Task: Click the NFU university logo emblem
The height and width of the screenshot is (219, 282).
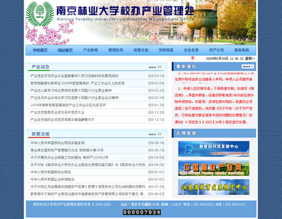Action: [x=40, y=14]
